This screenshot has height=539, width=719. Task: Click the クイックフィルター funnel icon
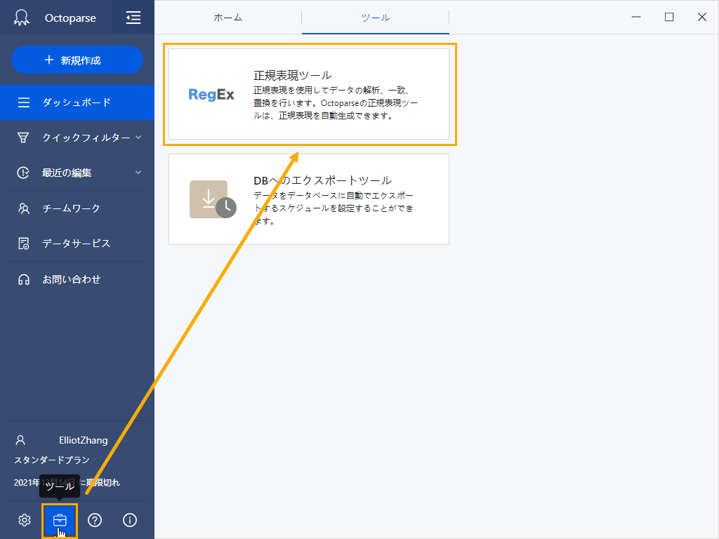tap(23, 138)
